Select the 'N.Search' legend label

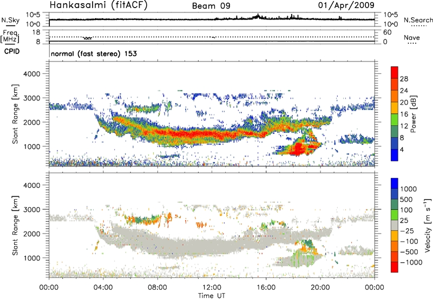(x=418, y=20)
